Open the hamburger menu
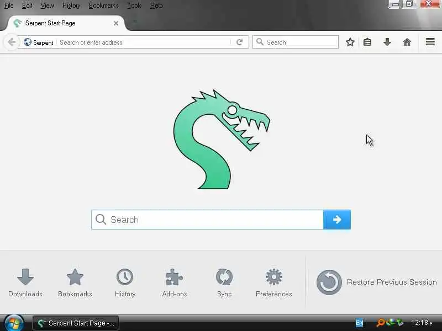 (x=430, y=42)
